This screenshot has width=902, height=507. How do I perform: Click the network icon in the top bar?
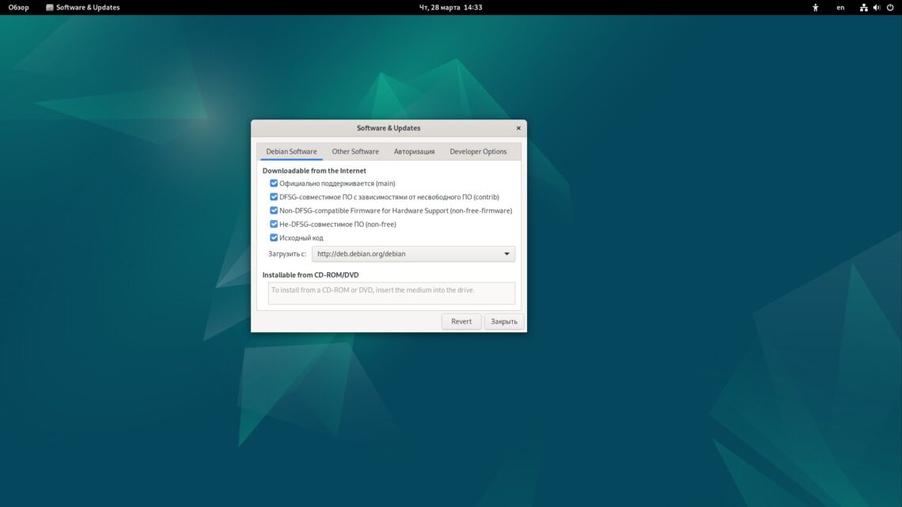(x=862, y=7)
